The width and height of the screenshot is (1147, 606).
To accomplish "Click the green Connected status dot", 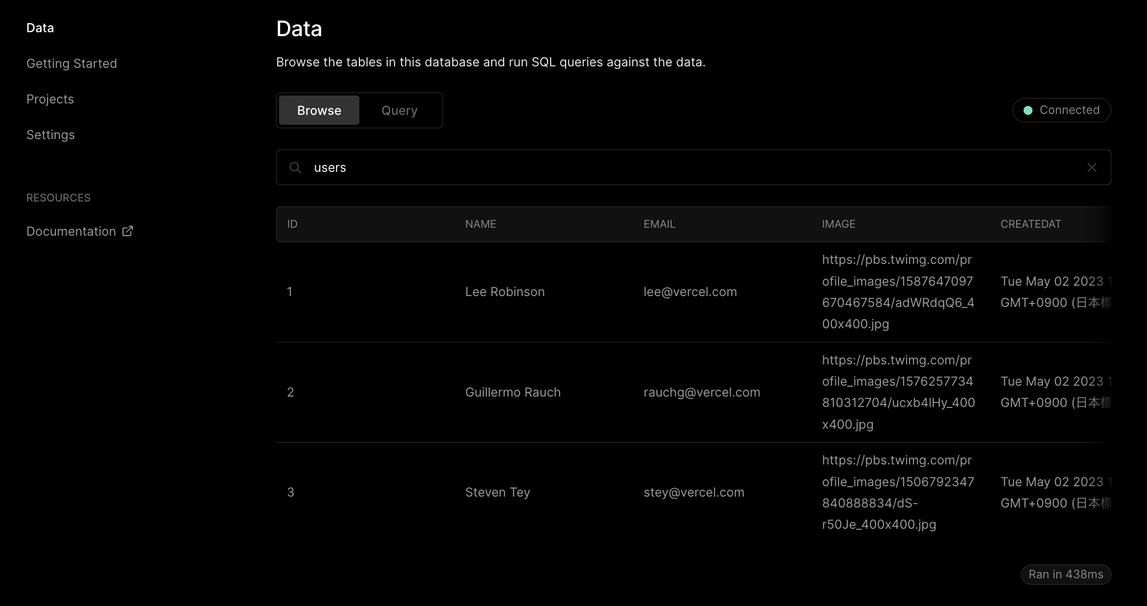I will [x=1028, y=110].
